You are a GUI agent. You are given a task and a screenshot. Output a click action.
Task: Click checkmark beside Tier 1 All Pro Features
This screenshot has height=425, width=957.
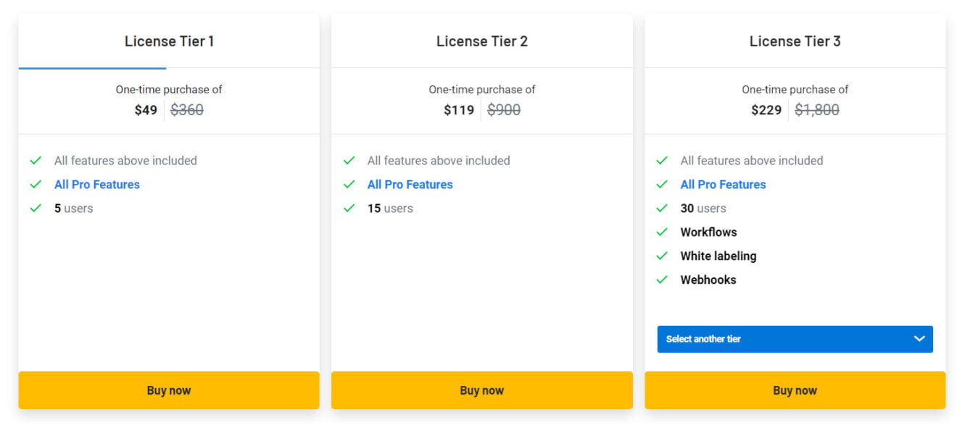click(36, 185)
